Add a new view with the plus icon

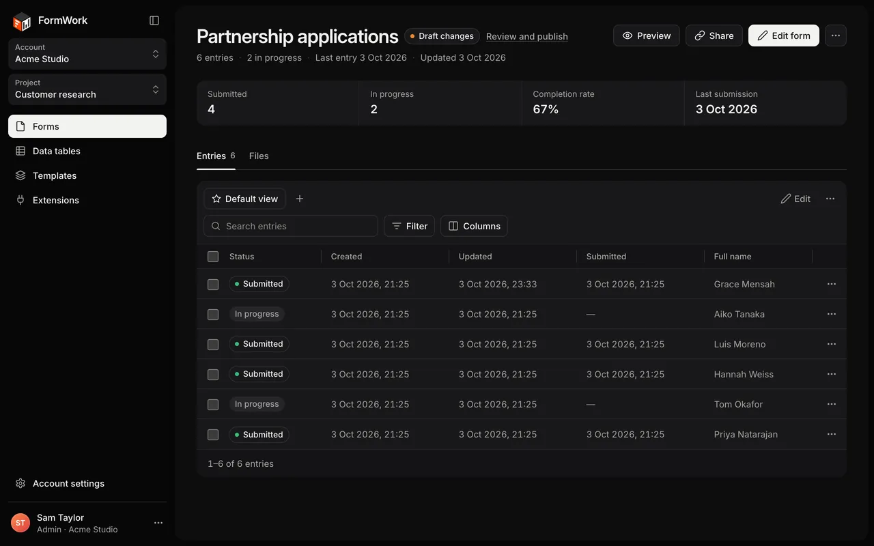coord(300,199)
